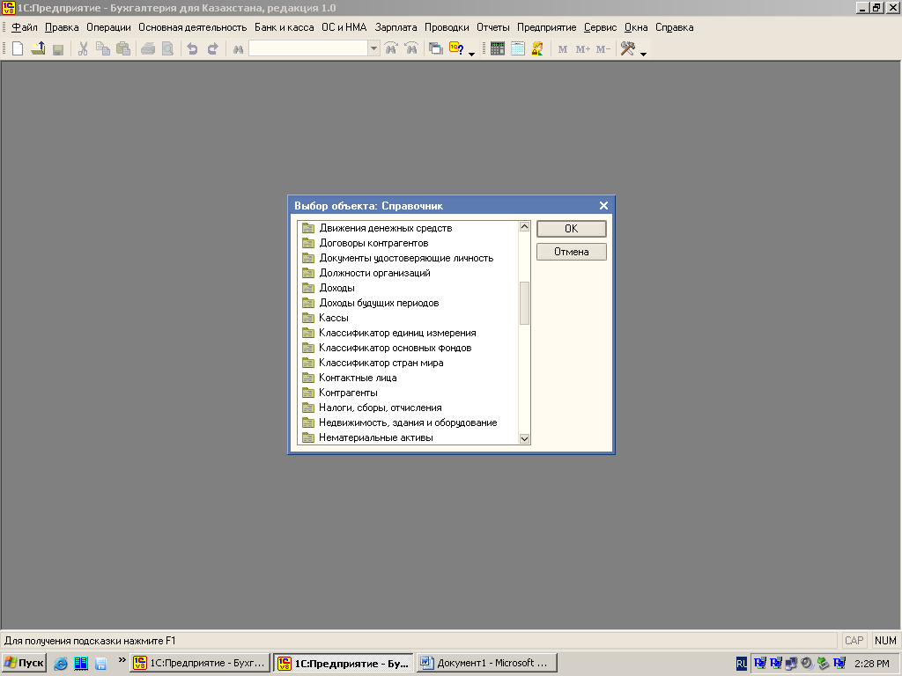Open the Основная деятельность menu

pyautogui.click(x=192, y=27)
